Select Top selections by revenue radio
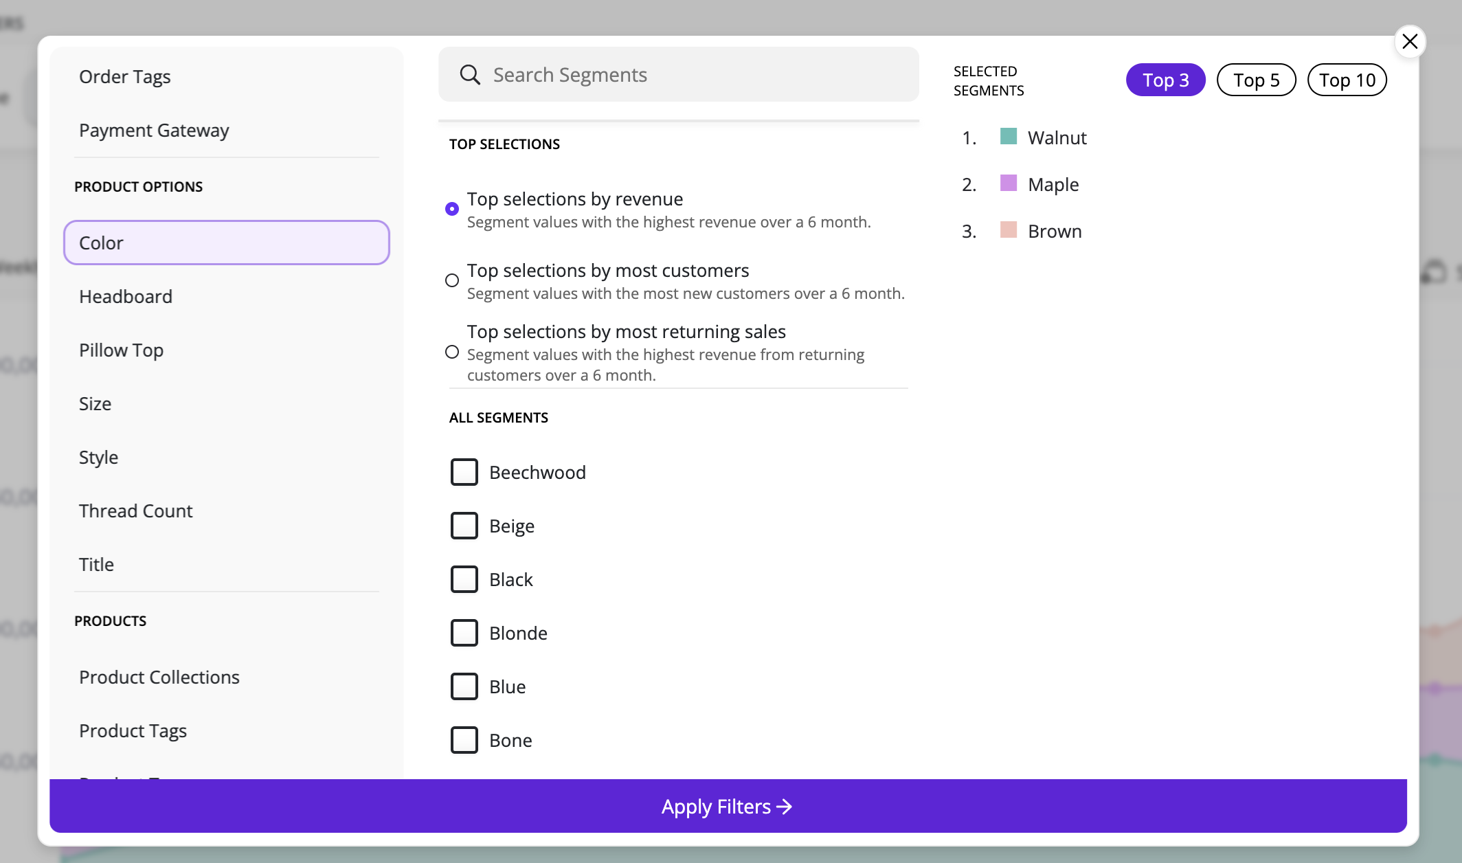This screenshot has height=863, width=1462. 452,209
